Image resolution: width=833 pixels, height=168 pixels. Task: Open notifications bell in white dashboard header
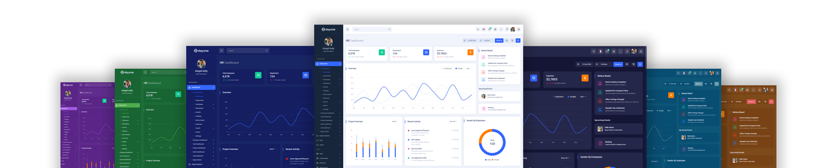pos(507,29)
